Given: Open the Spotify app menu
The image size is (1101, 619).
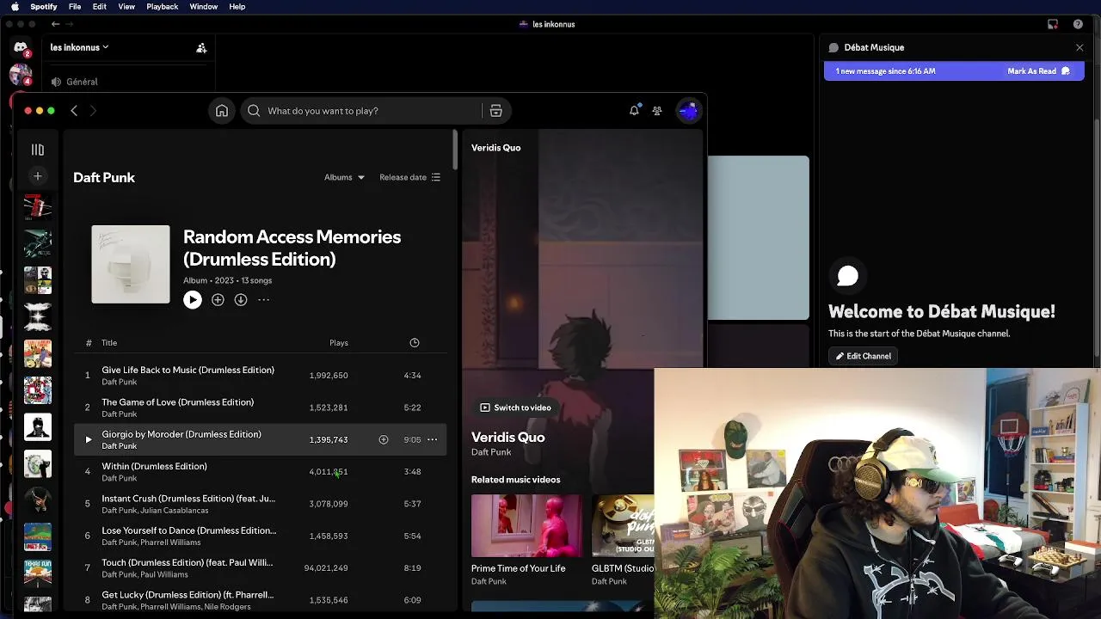Looking at the screenshot, I should click(x=44, y=7).
